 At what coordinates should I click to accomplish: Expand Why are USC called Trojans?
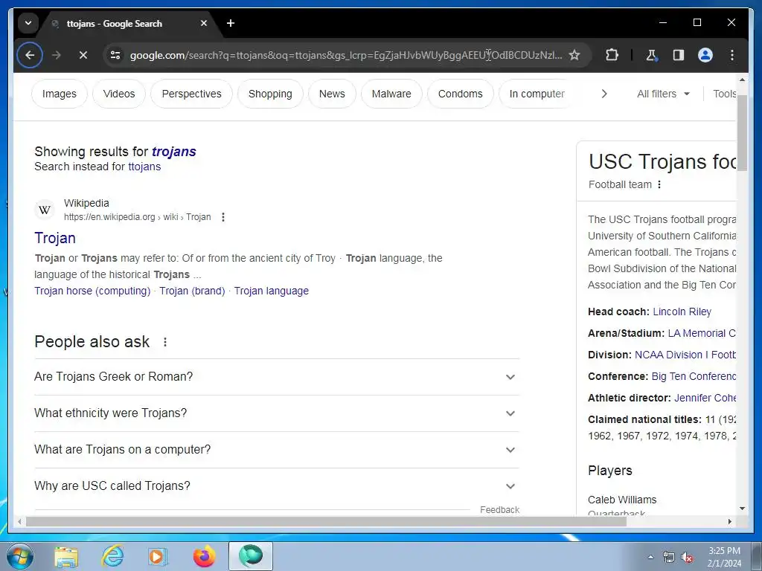[x=277, y=486]
